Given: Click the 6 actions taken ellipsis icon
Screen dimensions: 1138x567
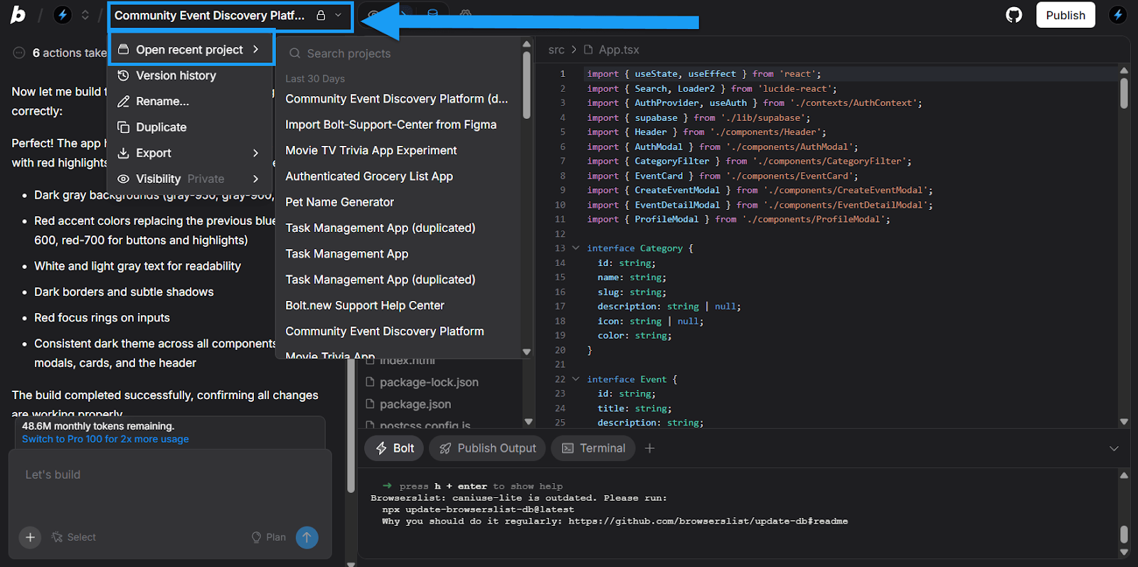Looking at the screenshot, I should [19, 53].
